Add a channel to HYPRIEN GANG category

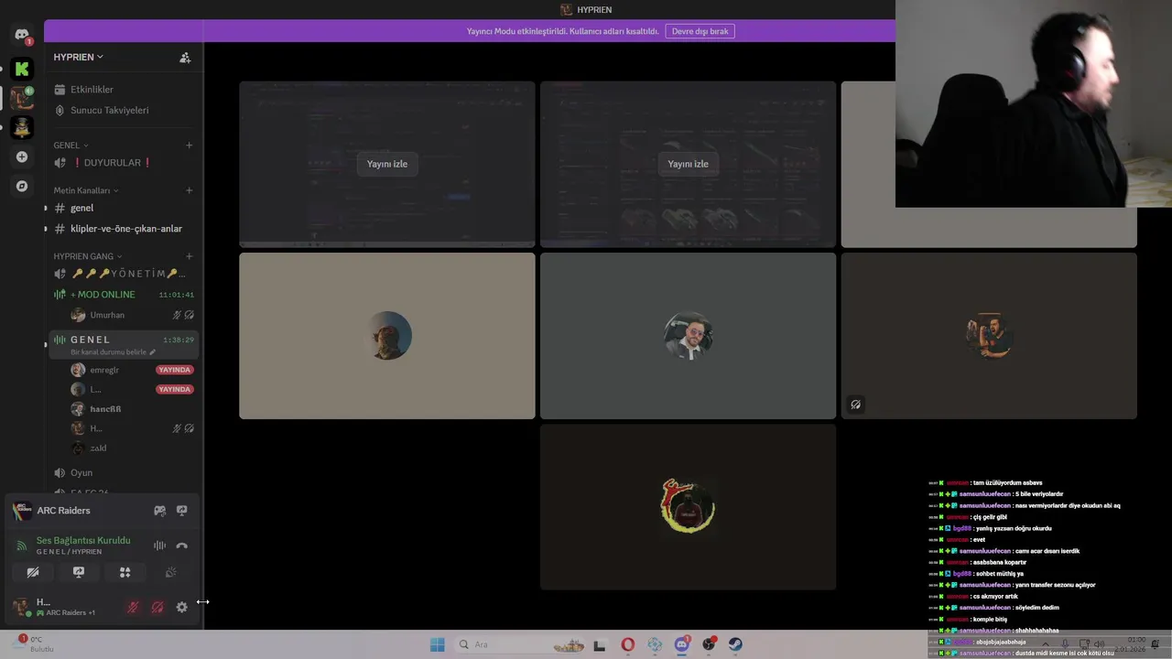point(190,256)
